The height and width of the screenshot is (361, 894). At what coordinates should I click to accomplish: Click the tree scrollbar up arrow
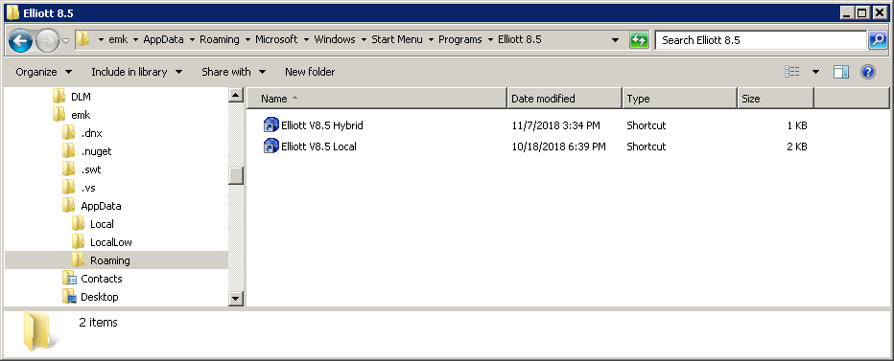pyautogui.click(x=236, y=95)
